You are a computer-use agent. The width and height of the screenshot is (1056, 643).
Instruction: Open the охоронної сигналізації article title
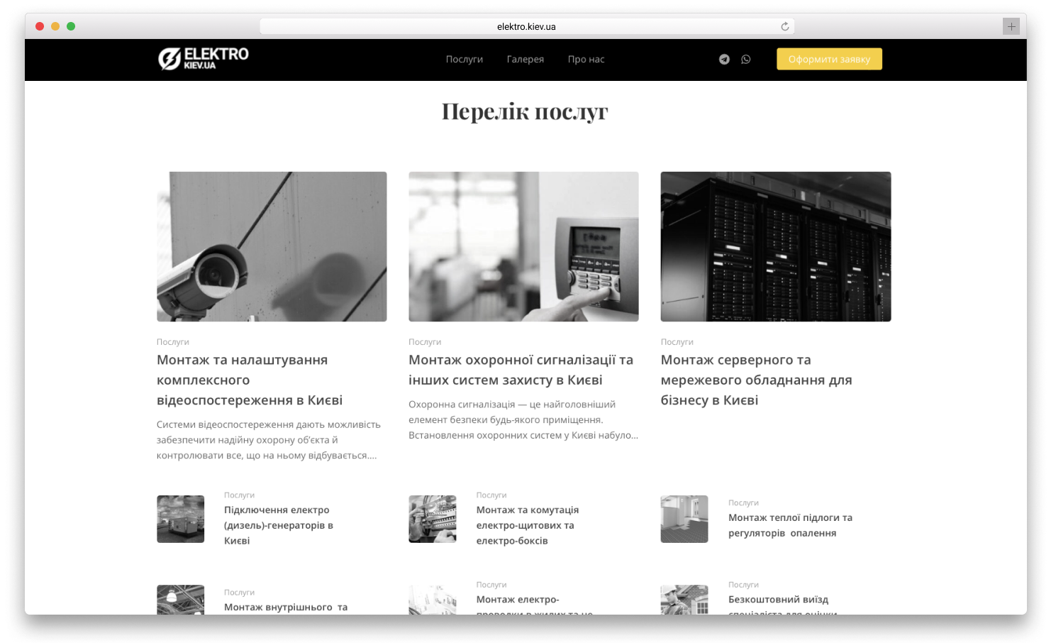(521, 370)
